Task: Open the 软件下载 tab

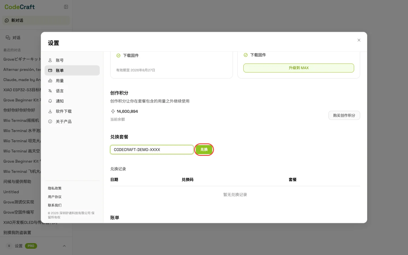Action: pyautogui.click(x=72, y=111)
